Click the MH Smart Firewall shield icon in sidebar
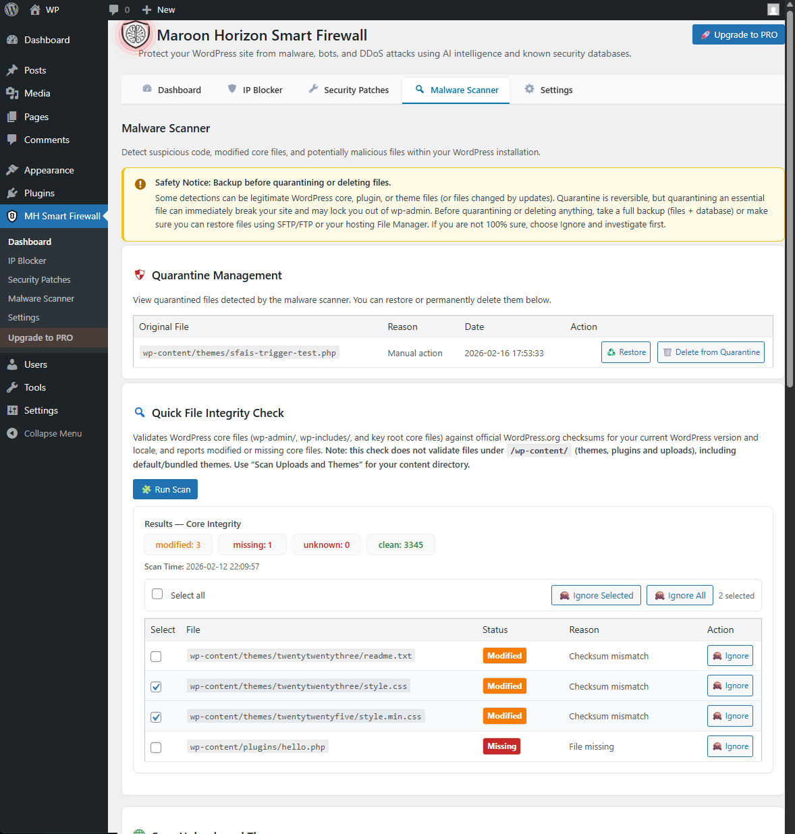The width and height of the screenshot is (795, 834). coord(11,216)
